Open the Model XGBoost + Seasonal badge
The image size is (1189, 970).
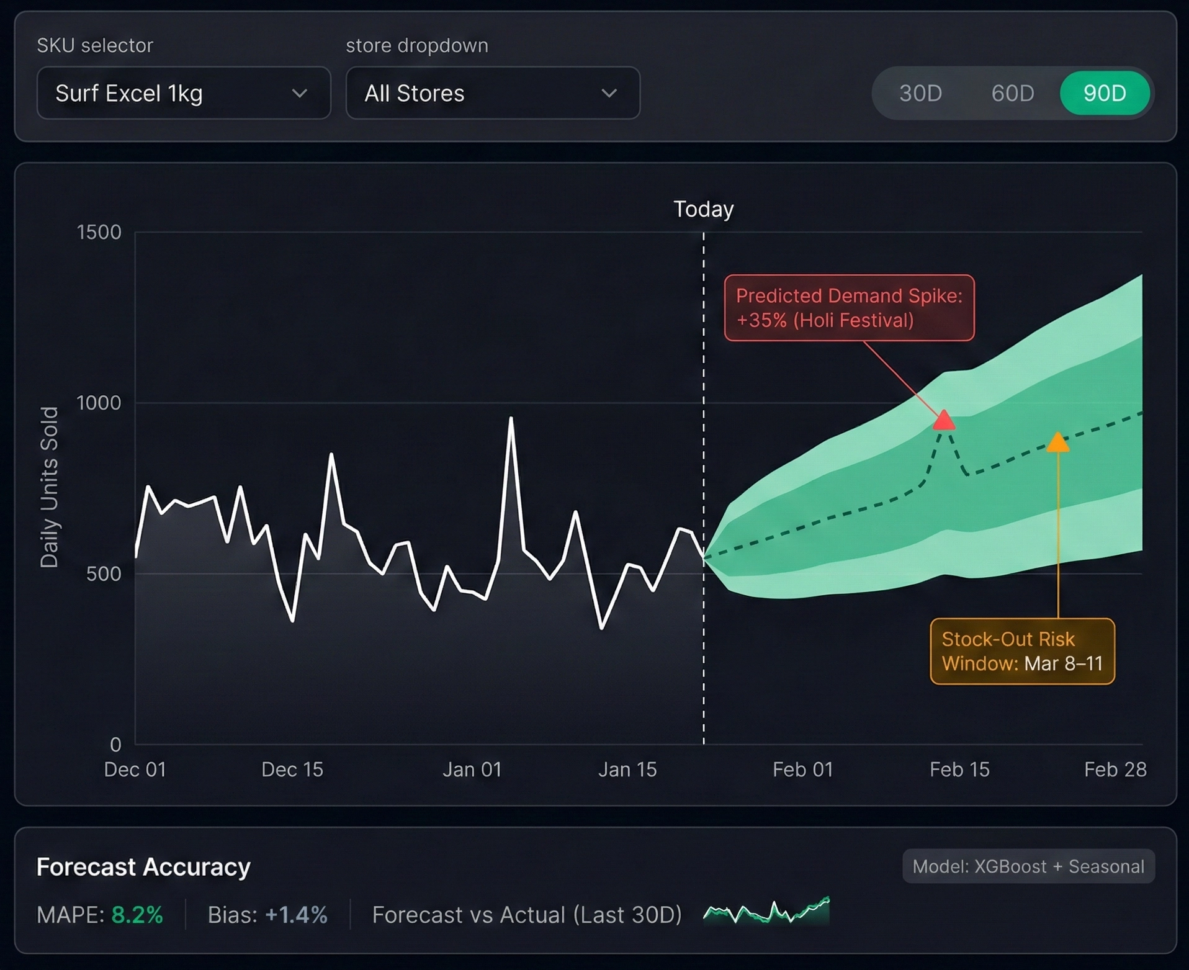[x=1028, y=866]
